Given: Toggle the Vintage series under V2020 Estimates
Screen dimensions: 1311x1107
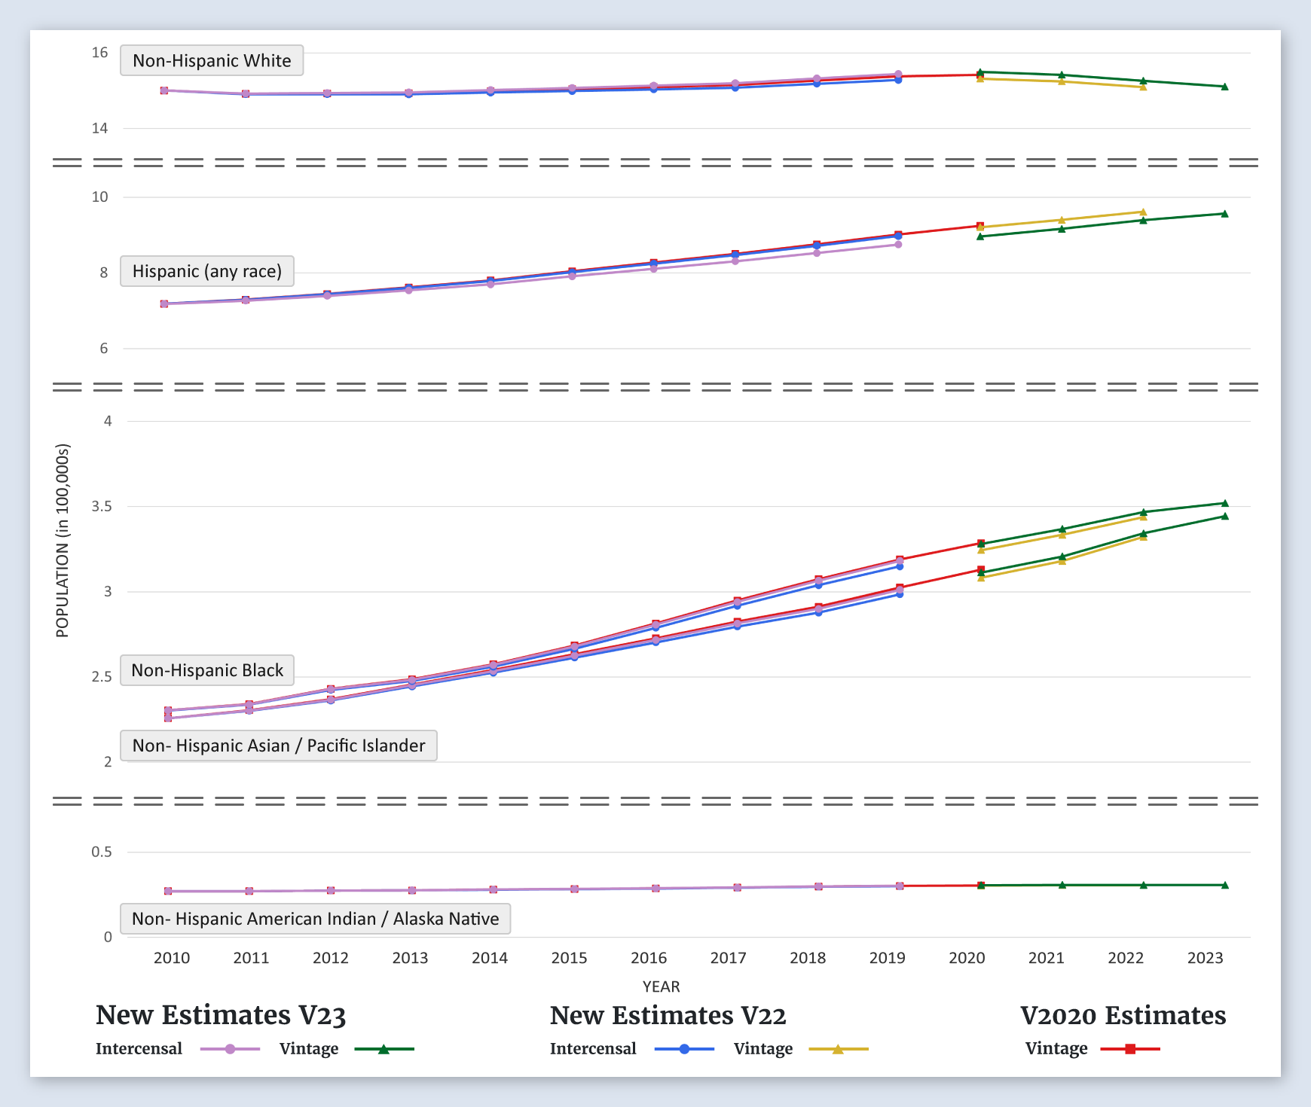Looking at the screenshot, I should (1056, 1049).
